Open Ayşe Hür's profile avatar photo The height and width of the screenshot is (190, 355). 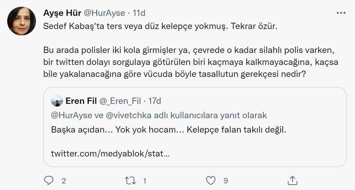(22, 21)
